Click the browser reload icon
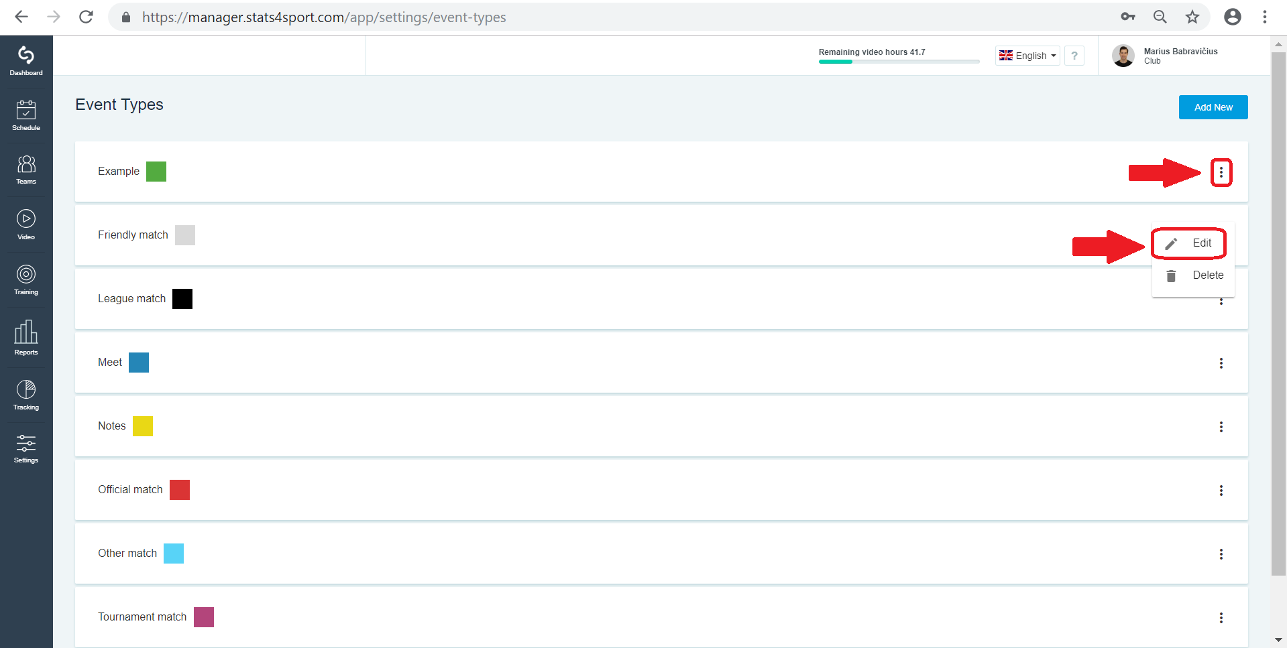Image resolution: width=1287 pixels, height=648 pixels. pyautogui.click(x=86, y=17)
